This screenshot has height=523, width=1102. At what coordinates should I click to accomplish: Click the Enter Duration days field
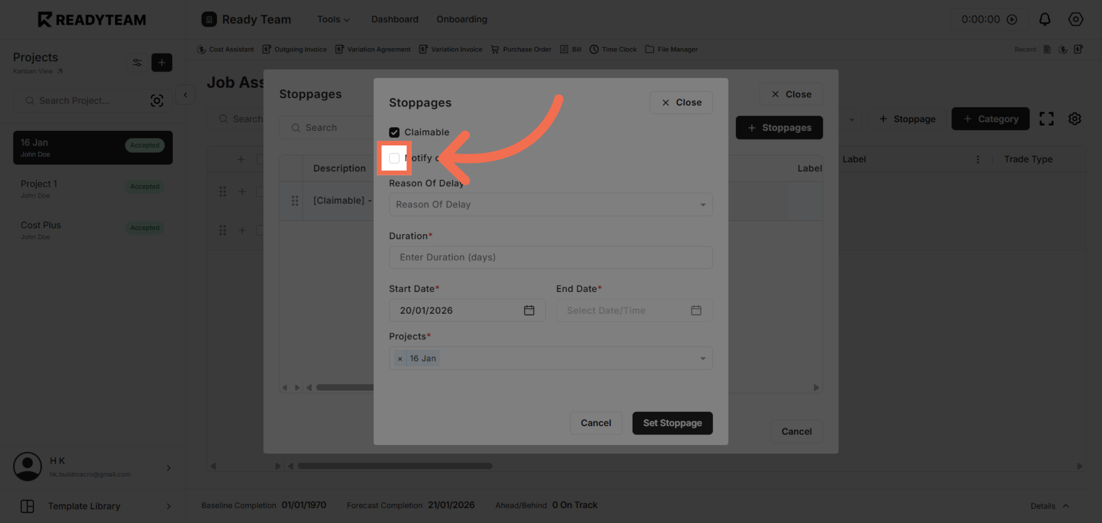[x=551, y=257]
